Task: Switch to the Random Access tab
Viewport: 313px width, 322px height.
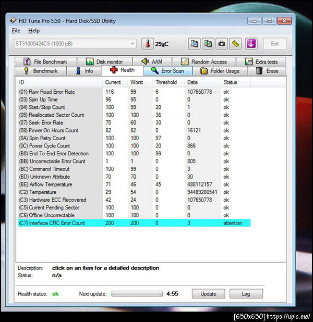Action: 204,61
